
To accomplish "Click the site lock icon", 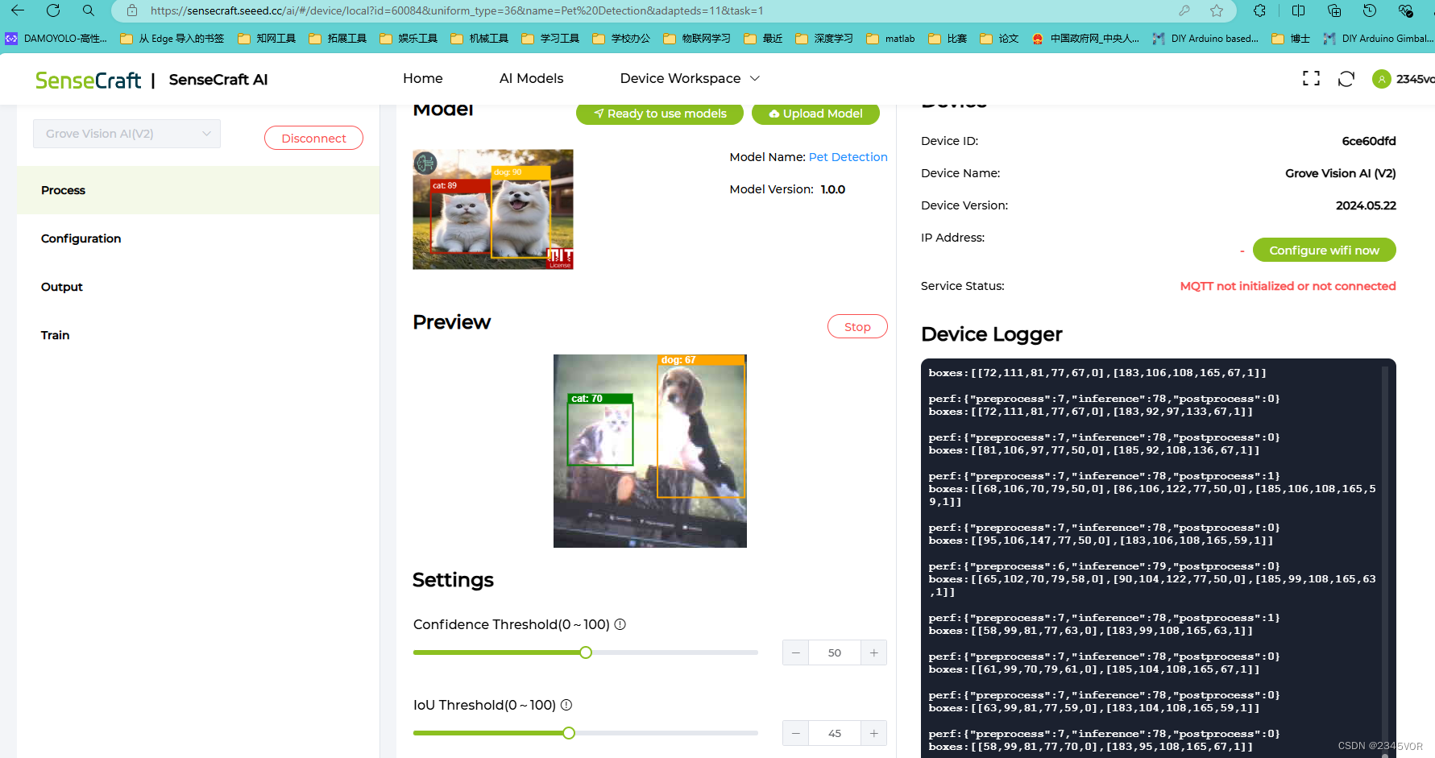I will (132, 10).
